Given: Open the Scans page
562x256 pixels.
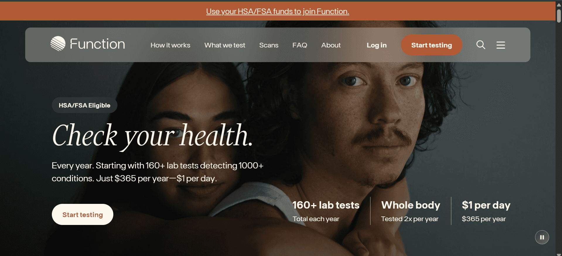Looking at the screenshot, I should [x=269, y=45].
